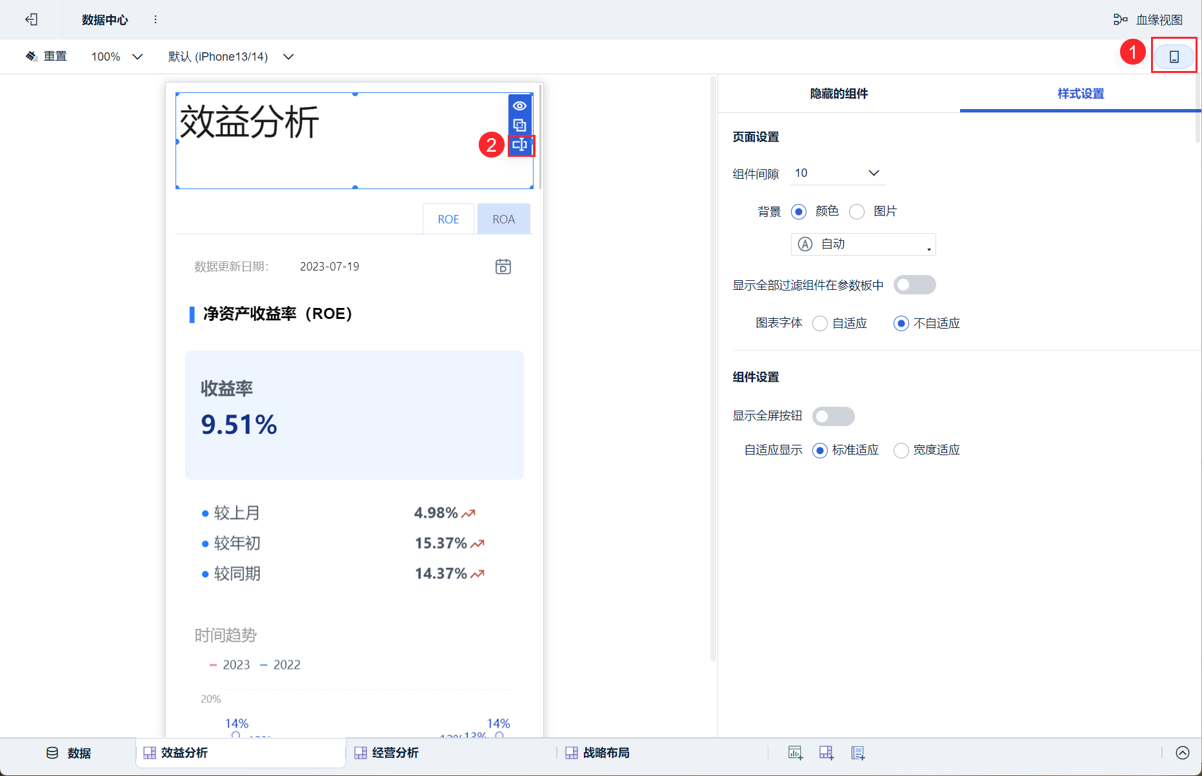
Task: Open the three-dot menu beside 数据中心
Action: click(x=155, y=19)
